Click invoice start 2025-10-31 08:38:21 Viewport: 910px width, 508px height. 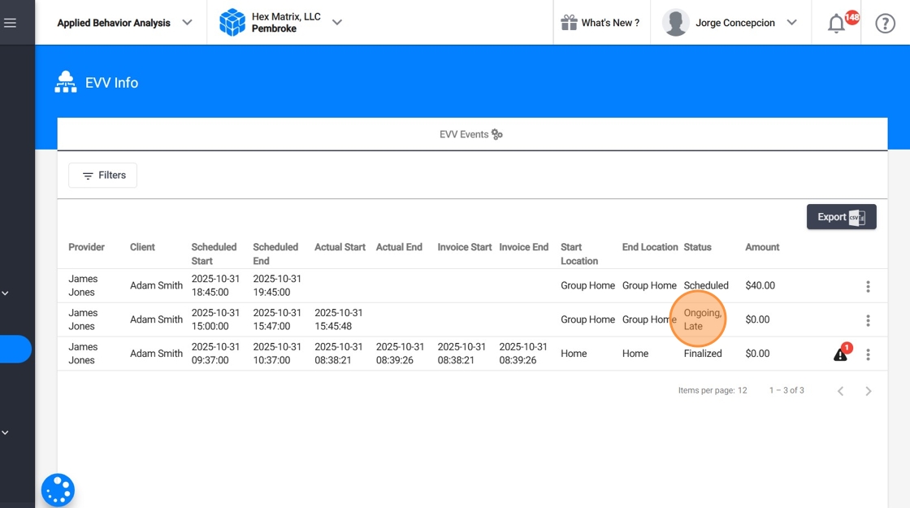pos(461,353)
